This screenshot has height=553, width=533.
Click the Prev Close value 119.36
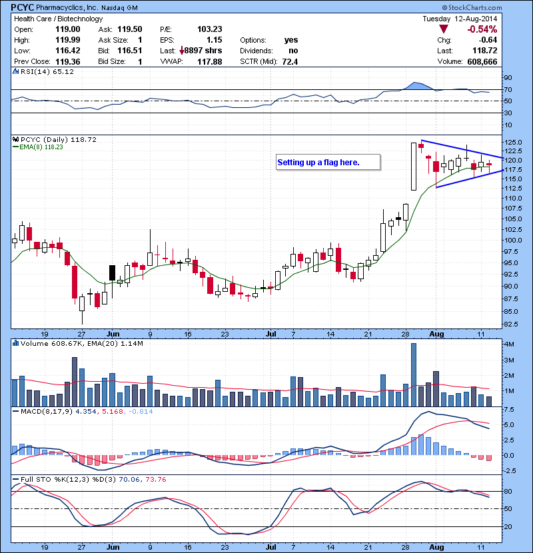pos(68,62)
